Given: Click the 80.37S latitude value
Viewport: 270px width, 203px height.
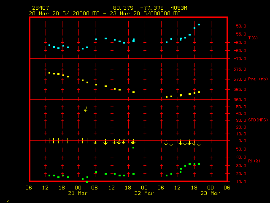Looking at the screenshot, I should pos(123,8).
